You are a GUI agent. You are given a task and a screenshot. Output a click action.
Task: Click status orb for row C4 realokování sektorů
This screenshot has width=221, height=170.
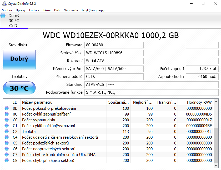tap(7, 137)
